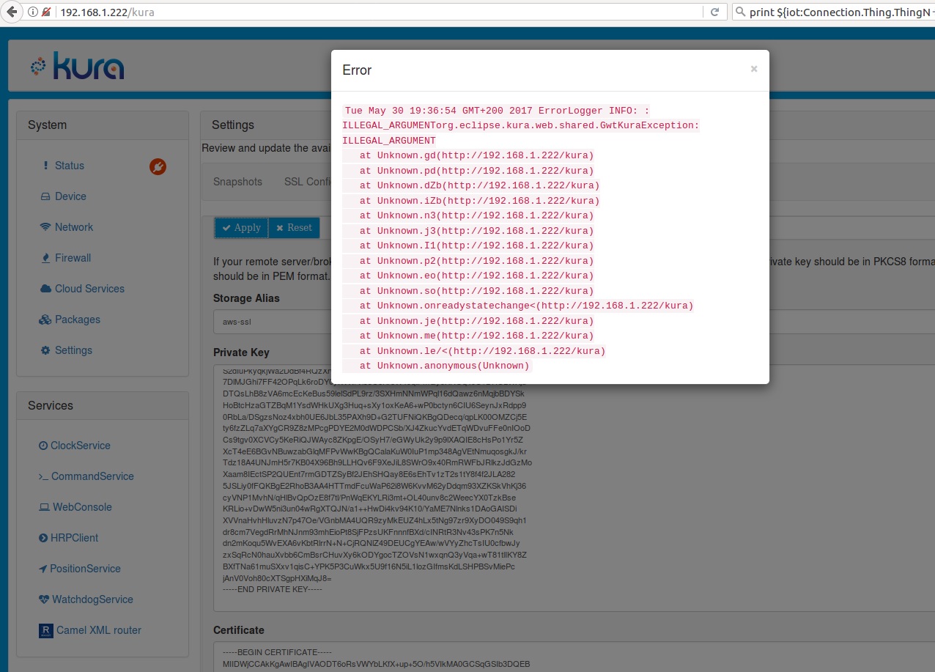Screen dimensions: 935x672
Task: Click the red plug connection status icon
Action: [158, 167]
